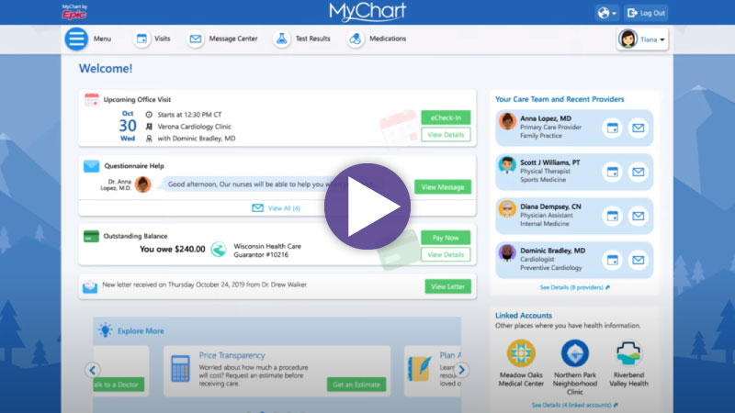Open Northern Park Neighborhood Clinic linked account

tap(575, 367)
